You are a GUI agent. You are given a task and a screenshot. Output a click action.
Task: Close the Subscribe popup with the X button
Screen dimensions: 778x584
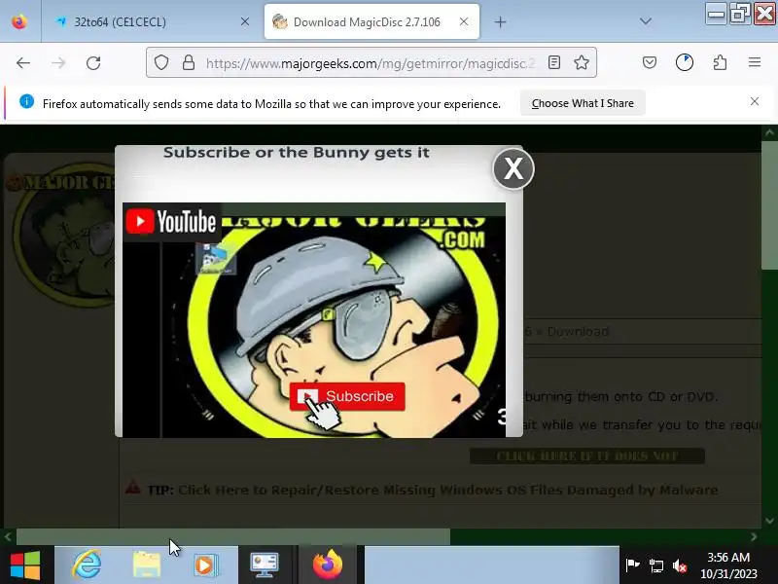(513, 168)
